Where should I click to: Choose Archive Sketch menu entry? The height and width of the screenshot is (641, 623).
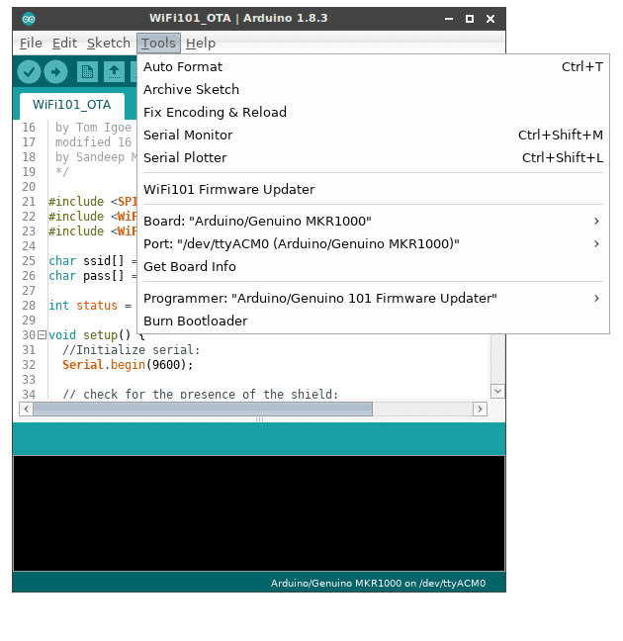click(191, 90)
